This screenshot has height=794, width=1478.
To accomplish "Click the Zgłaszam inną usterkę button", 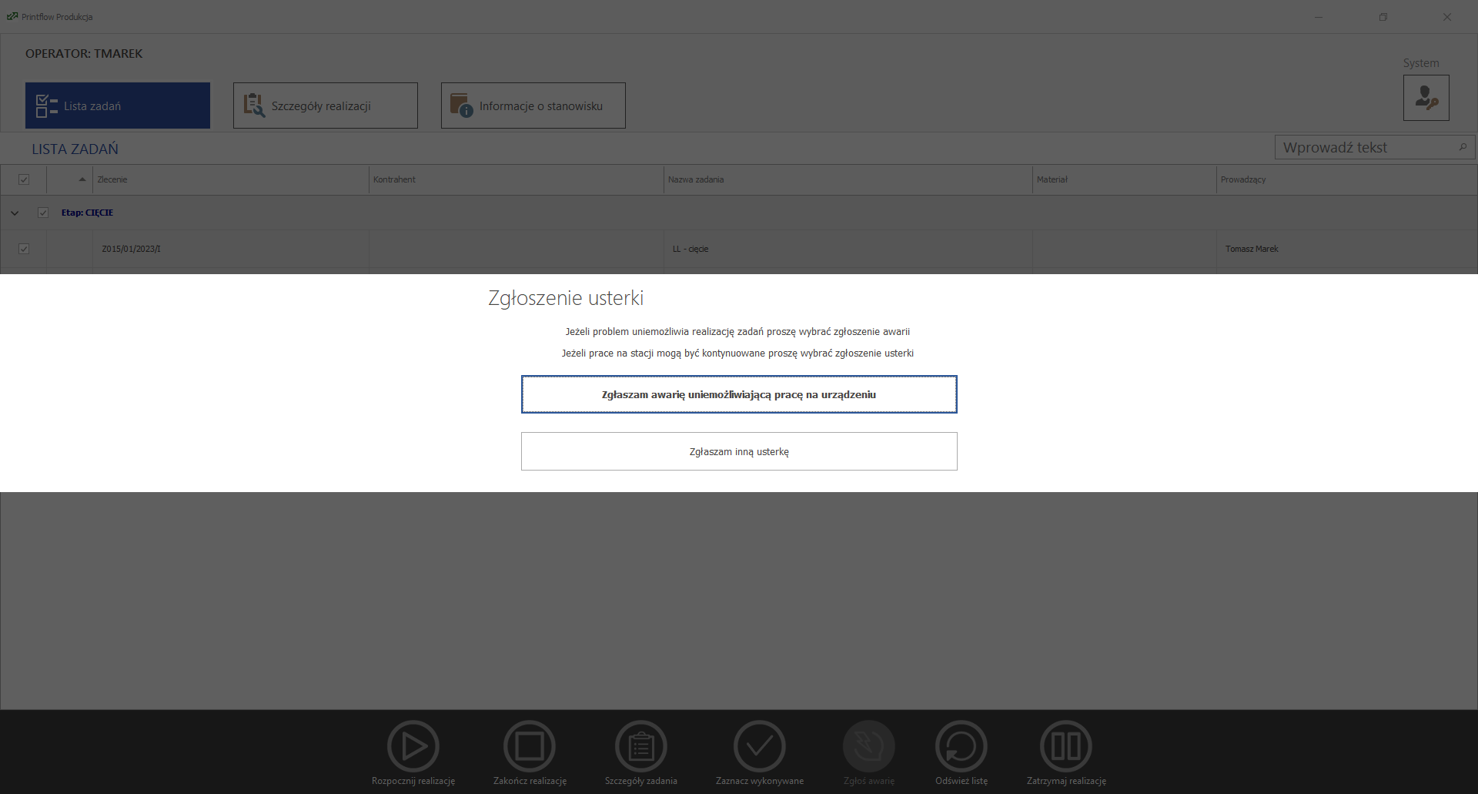I will click(739, 451).
